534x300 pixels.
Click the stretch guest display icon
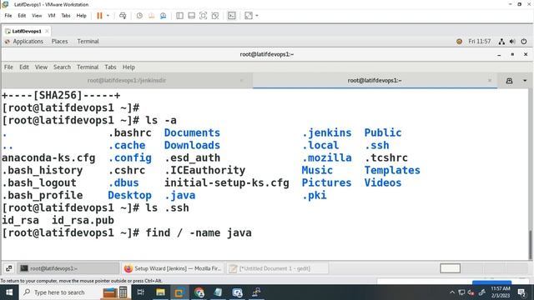tap(249, 16)
